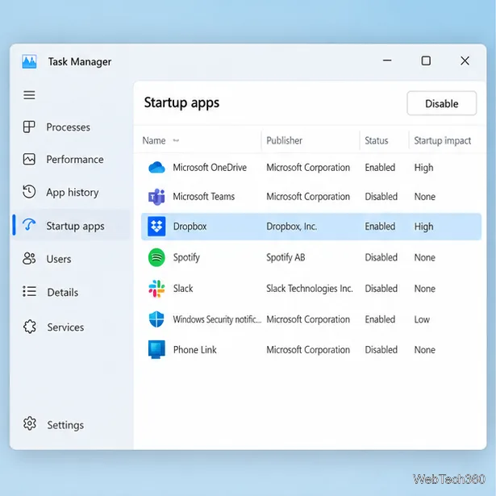Maximize the Task Manager window
This screenshot has width=496, height=496.
coord(426,60)
